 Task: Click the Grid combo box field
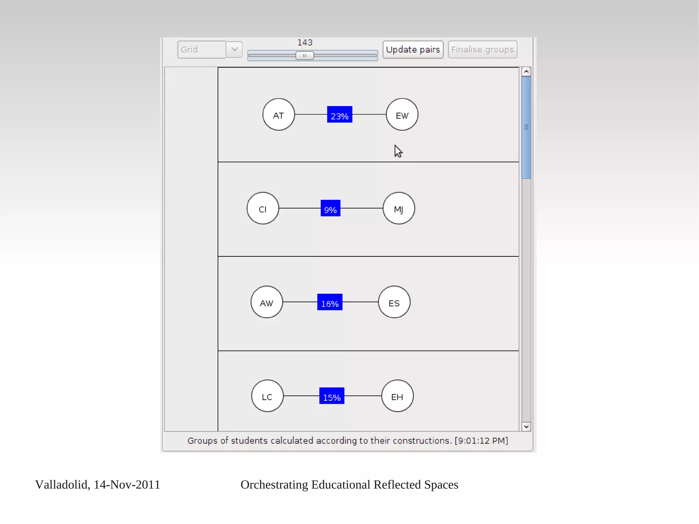pos(201,49)
